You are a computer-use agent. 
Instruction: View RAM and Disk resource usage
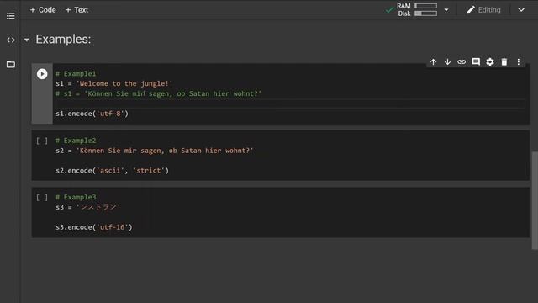click(x=417, y=9)
